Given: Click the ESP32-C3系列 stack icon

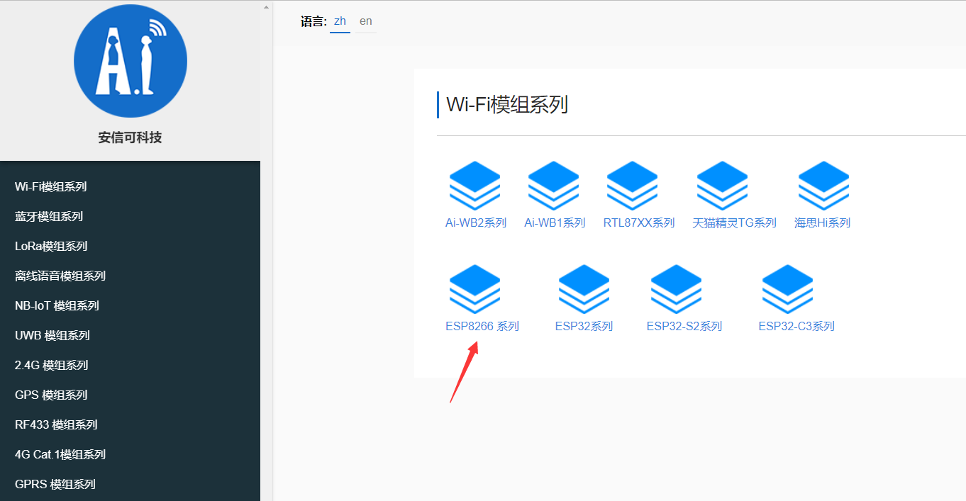Looking at the screenshot, I should click(788, 290).
